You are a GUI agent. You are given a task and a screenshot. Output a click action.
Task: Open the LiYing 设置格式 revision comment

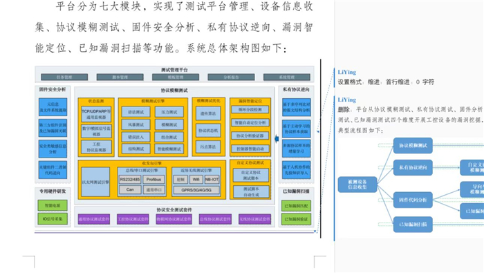[x=386, y=77]
